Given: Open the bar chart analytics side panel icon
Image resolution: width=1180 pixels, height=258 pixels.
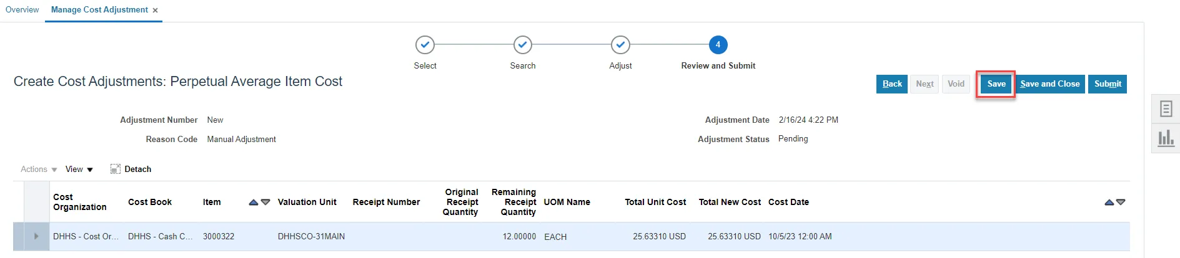Looking at the screenshot, I should click(x=1166, y=138).
